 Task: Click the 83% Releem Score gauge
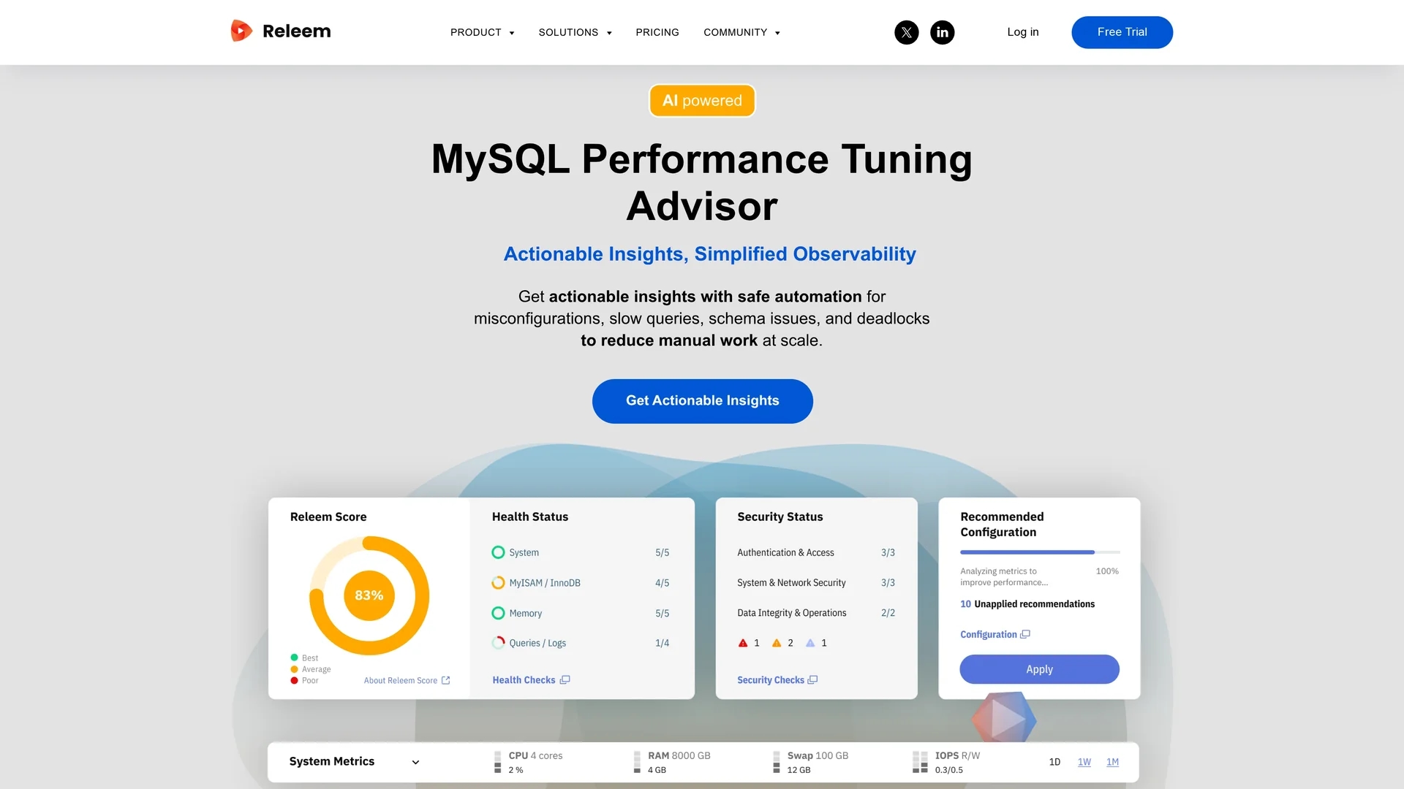click(x=369, y=595)
